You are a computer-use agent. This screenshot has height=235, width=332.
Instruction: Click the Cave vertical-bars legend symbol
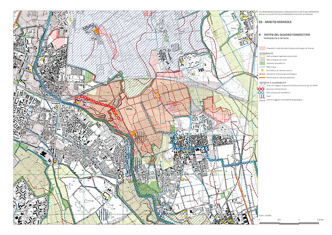(x=262, y=96)
